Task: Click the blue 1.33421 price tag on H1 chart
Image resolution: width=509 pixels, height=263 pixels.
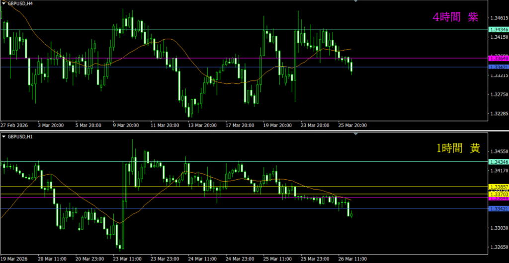Action: coord(498,209)
